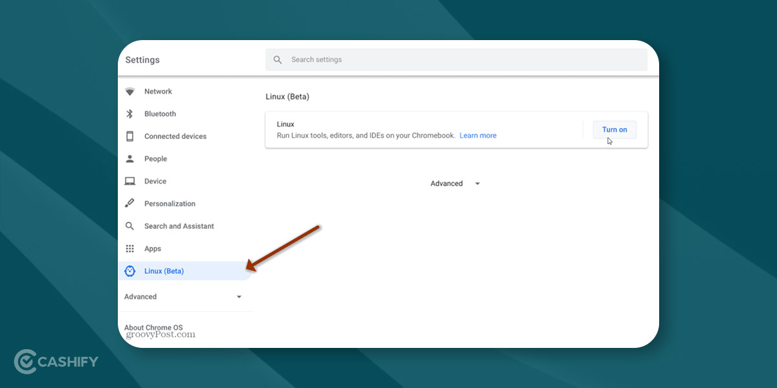Open the Learn more link
The image size is (777, 388).
tap(478, 136)
